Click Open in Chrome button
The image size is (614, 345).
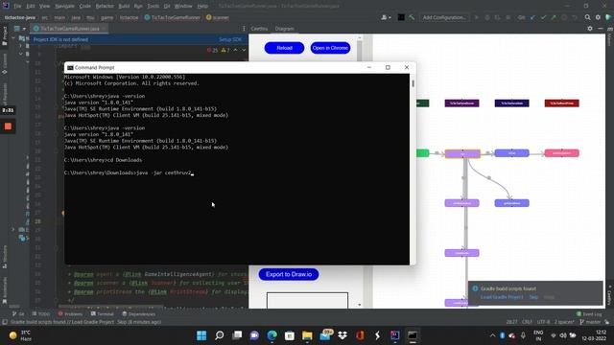(330, 48)
